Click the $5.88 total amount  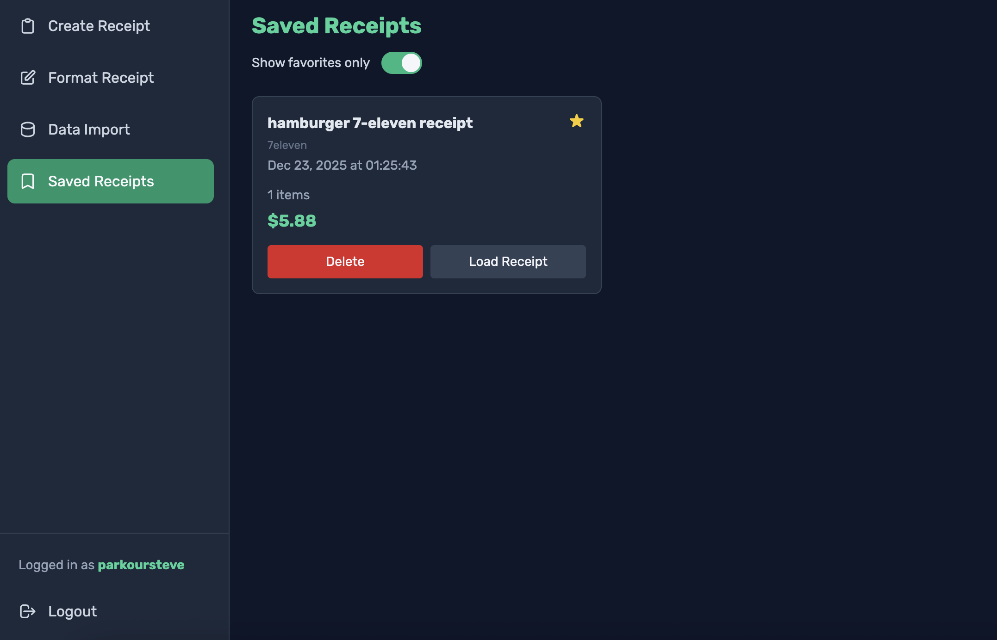point(292,221)
